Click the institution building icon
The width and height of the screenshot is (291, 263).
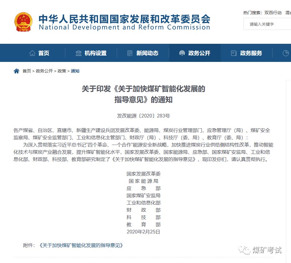pyautogui.click(x=79, y=53)
